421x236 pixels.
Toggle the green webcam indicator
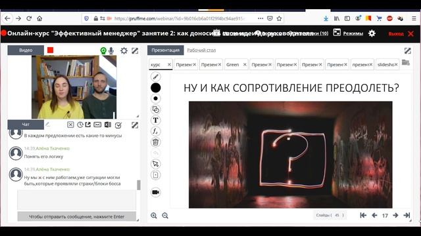103,50
